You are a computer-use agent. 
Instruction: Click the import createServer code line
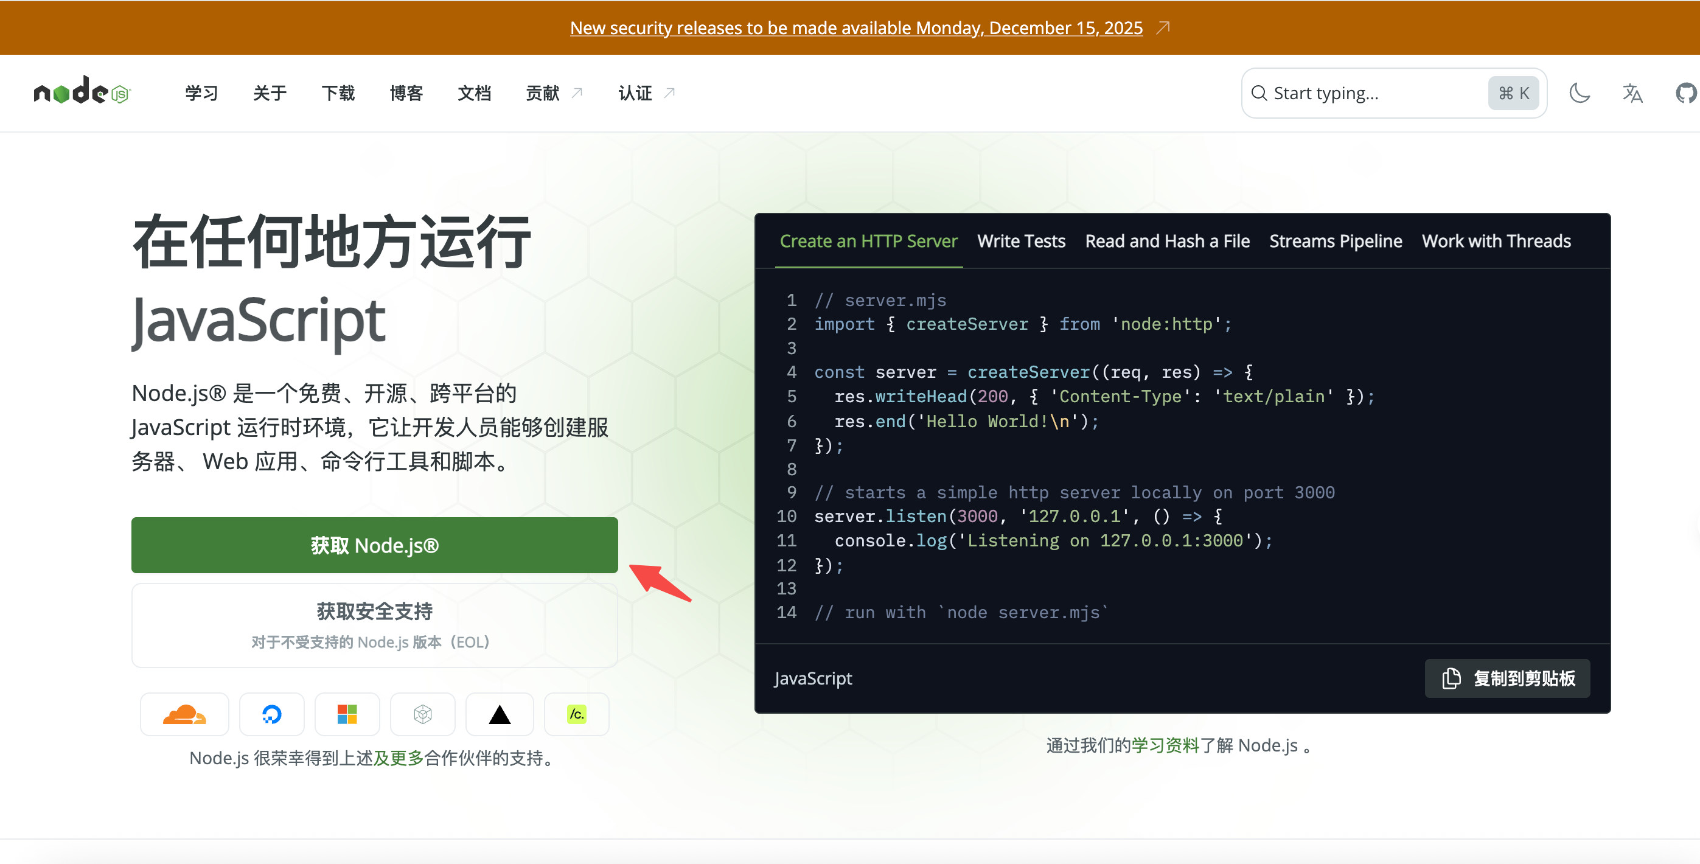tap(1023, 324)
